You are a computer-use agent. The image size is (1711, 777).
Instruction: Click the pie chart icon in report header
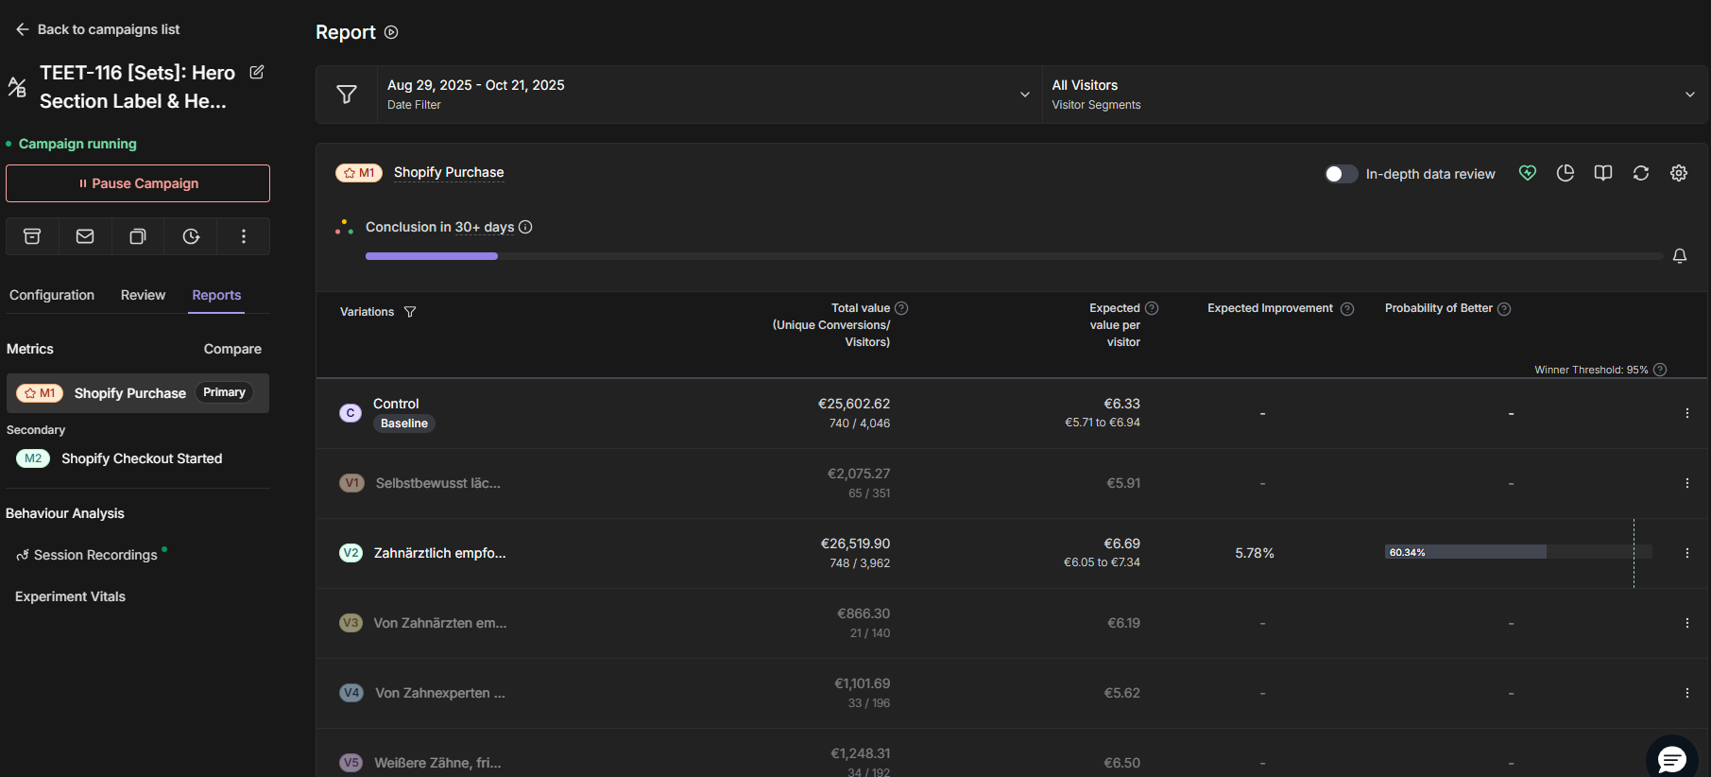(x=1566, y=173)
